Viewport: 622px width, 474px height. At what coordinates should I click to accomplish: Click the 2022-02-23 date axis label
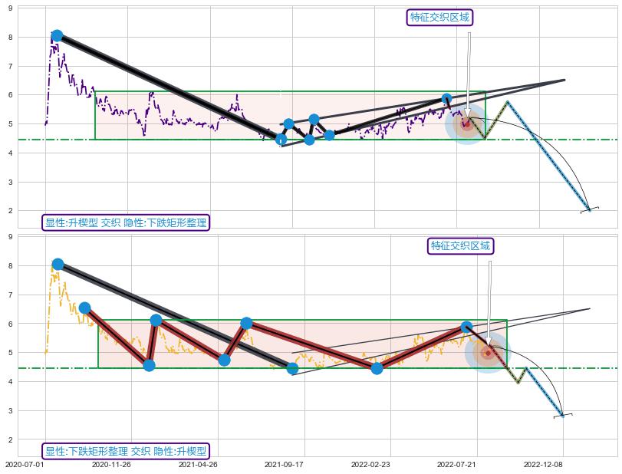click(371, 464)
